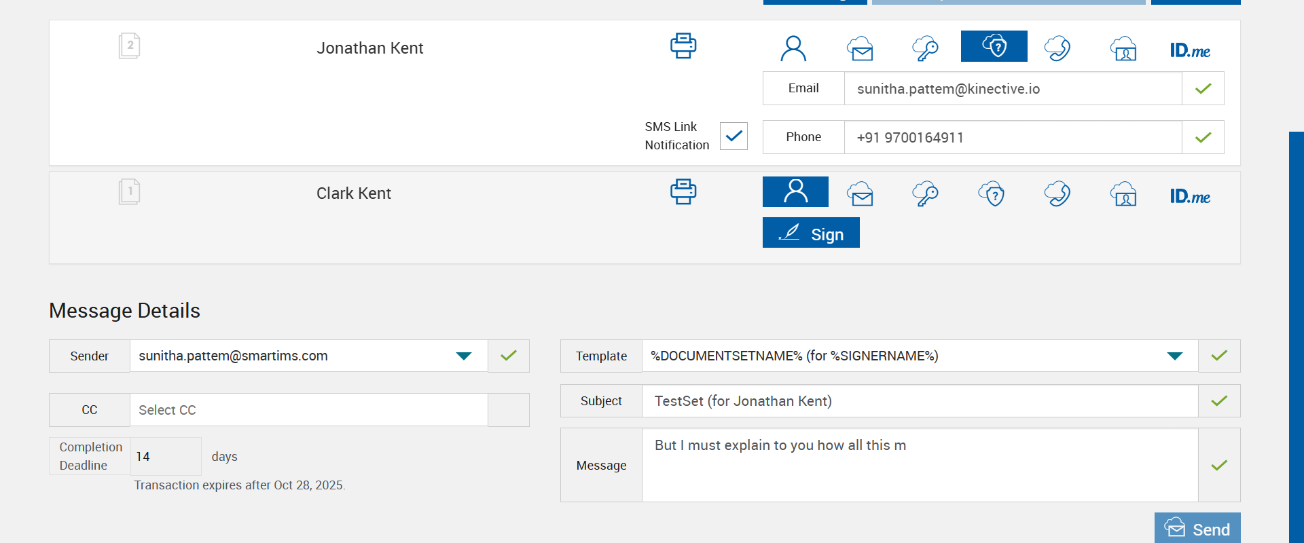This screenshot has width=1304, height=543.
Task: Open the Sender dropdown
Action: [x=464, y=356]
